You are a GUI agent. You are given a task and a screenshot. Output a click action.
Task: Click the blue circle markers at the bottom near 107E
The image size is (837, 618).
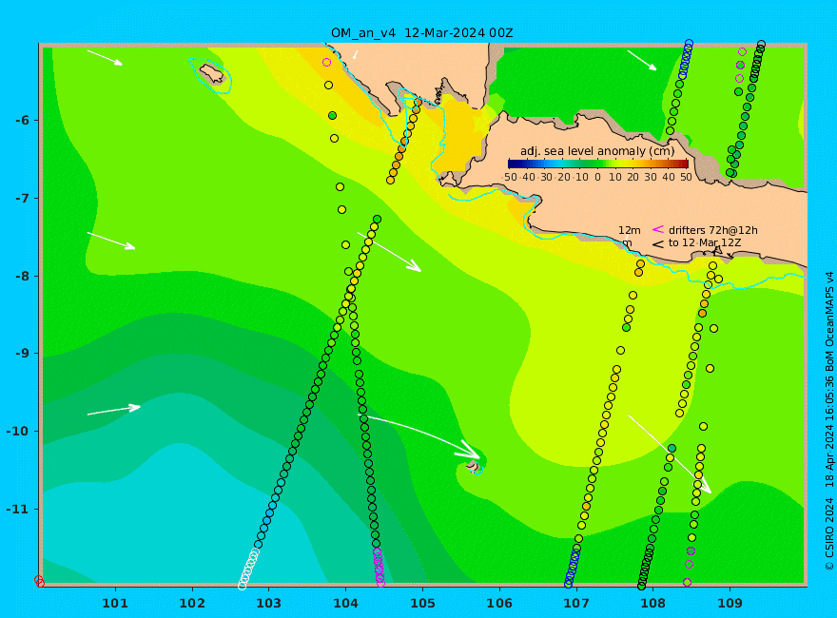click(573, 567)
